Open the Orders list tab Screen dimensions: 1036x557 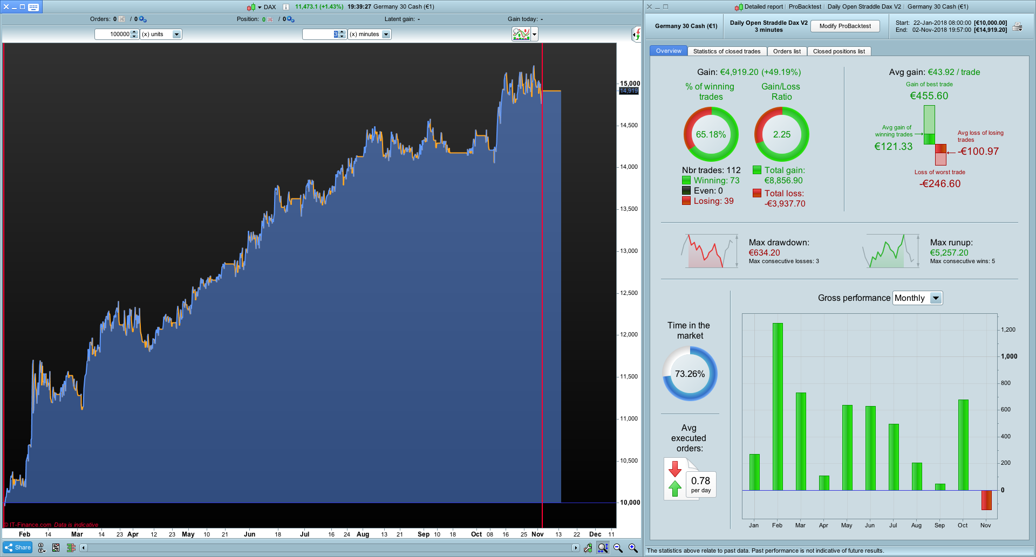pos(787,52)
